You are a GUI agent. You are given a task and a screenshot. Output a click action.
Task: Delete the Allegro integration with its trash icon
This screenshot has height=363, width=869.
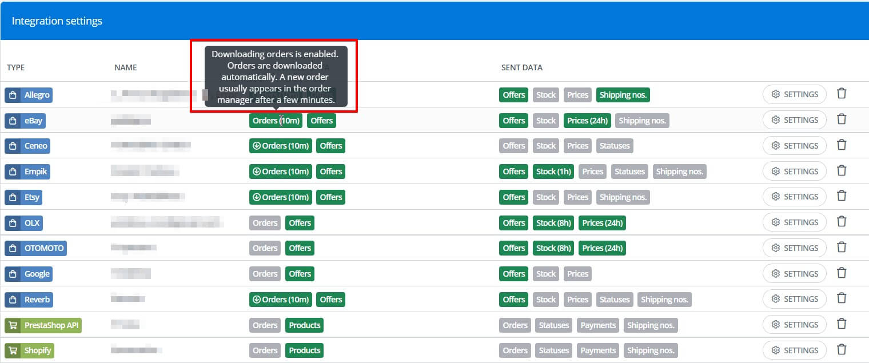click(842, 93)
